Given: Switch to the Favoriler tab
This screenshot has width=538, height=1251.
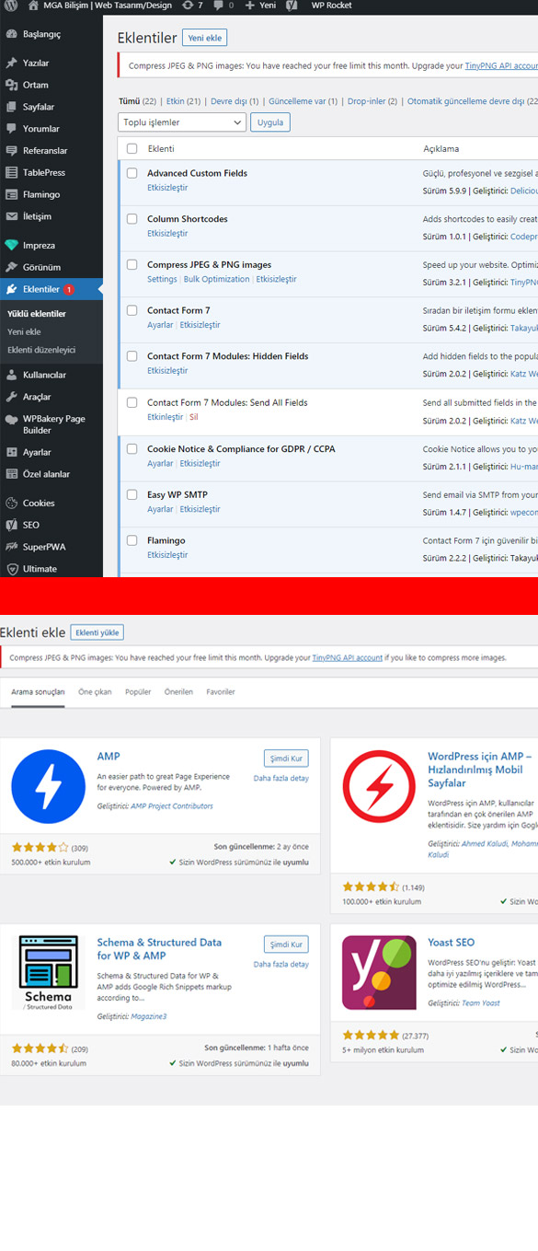Looking at the screenshot, I should tap(221, 691).
